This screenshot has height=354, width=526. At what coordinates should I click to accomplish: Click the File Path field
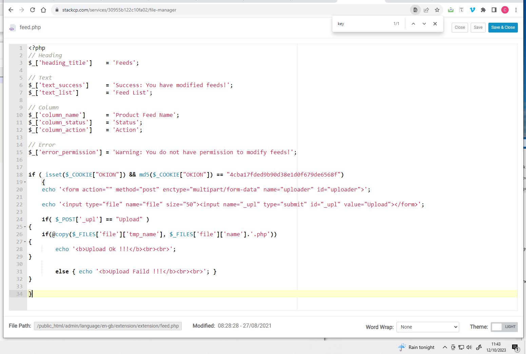(x=108, y=326)
